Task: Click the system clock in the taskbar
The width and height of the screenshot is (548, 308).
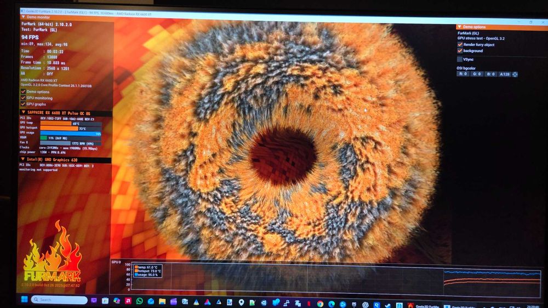Action: click(533, 306)
